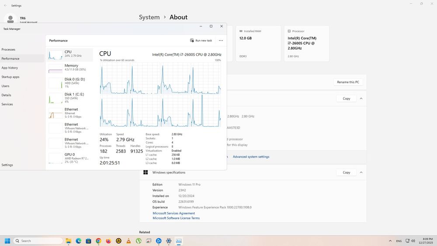Open File Explorer from the taskbar
Screen dimensions: 437x246
(69, 241)
